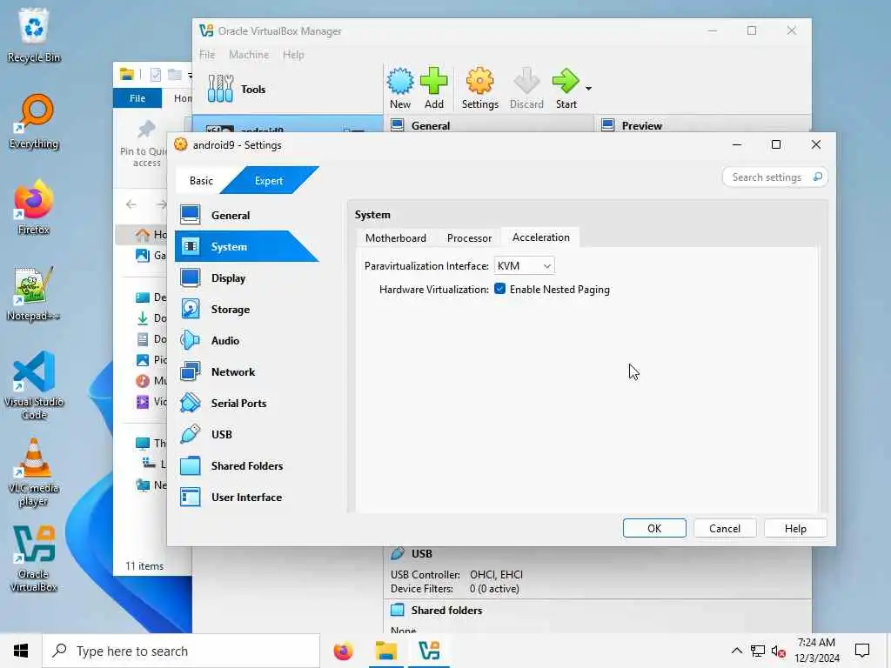Open the Recycle Bin desktop icon
This screenshot has width=891, height=668.
tap(34, 35)
